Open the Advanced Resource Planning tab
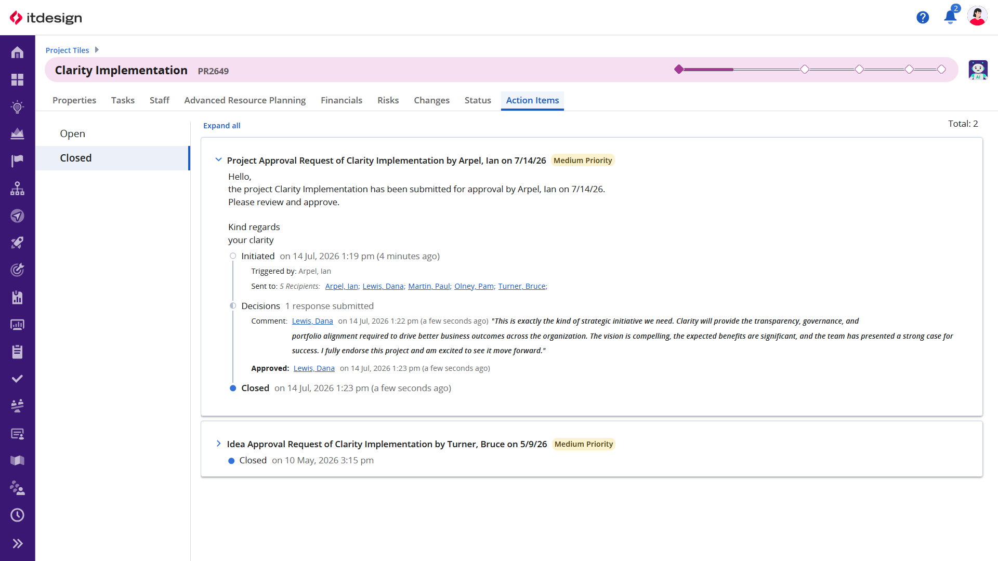 (245, 100)
